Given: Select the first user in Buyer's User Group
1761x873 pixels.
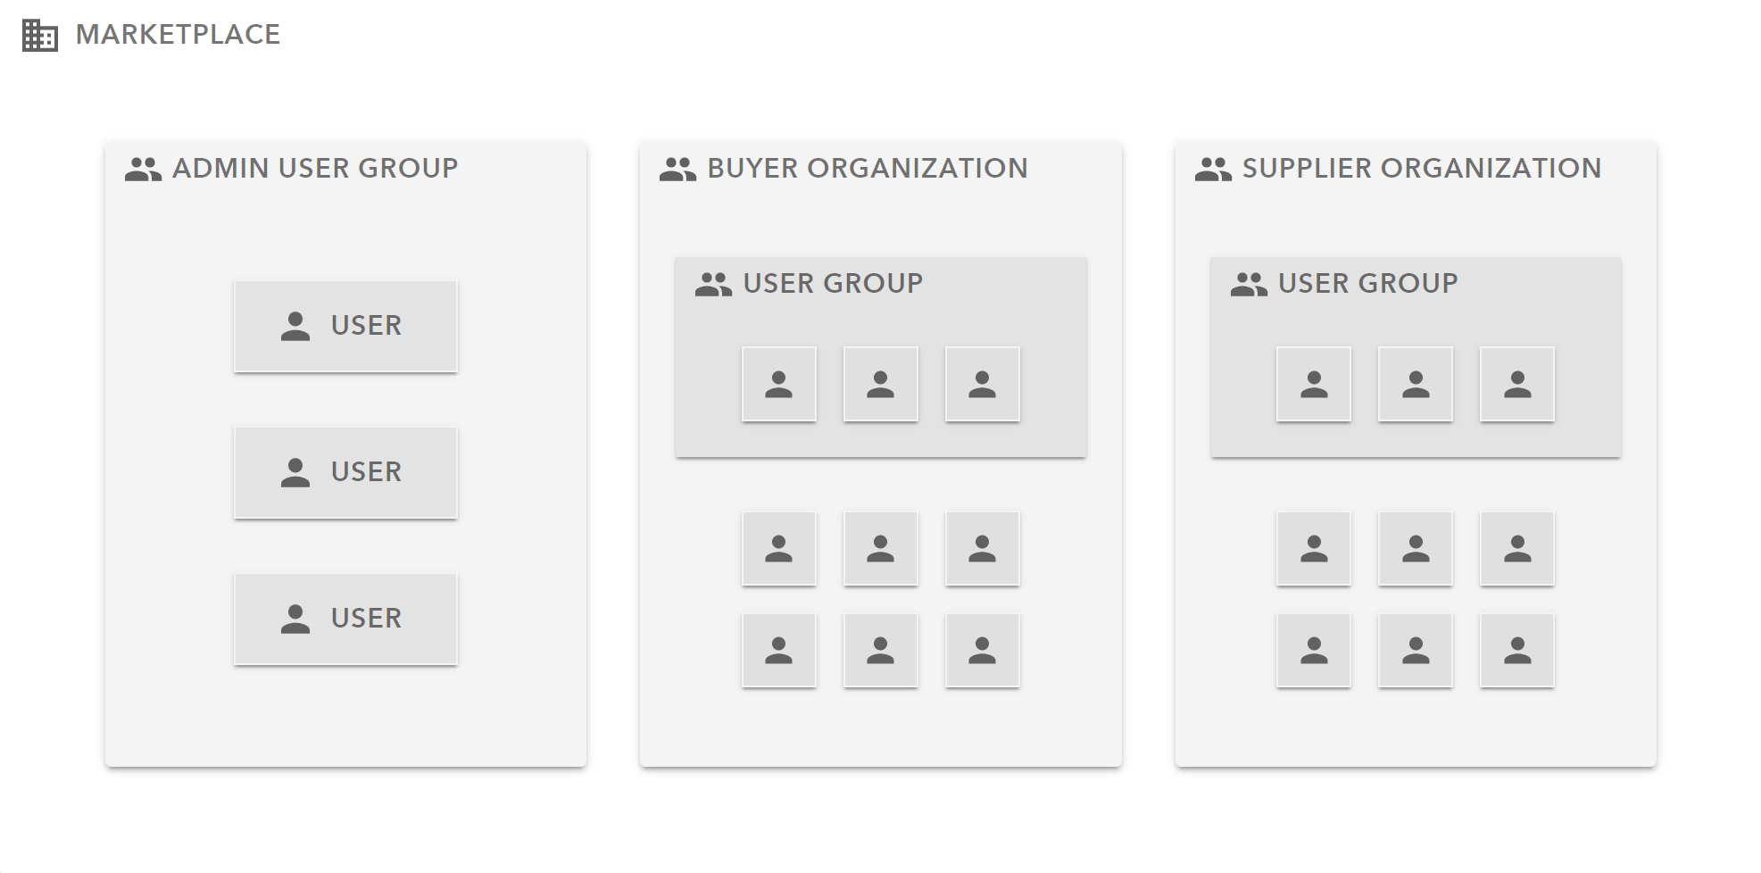Looking at the screenshot, I should pos(779,384).
